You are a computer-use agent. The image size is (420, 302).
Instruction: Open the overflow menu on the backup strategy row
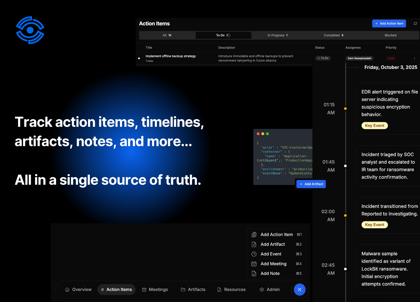tap(415, 58)
